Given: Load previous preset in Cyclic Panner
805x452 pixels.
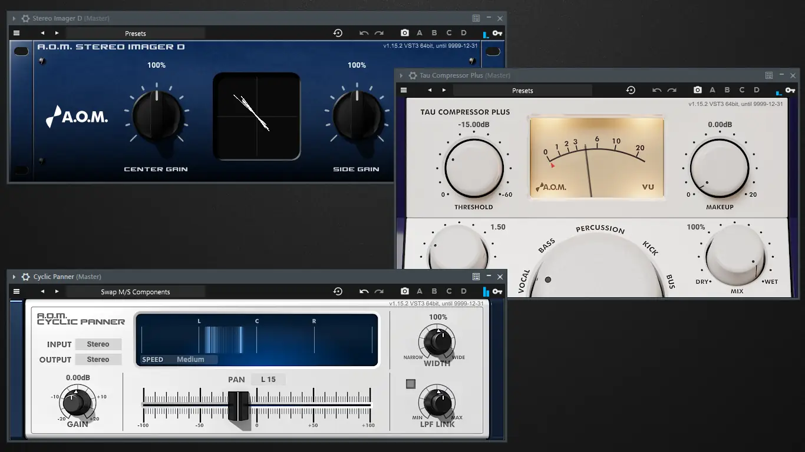Looking at the screenshot, I should tap(42, 291).
